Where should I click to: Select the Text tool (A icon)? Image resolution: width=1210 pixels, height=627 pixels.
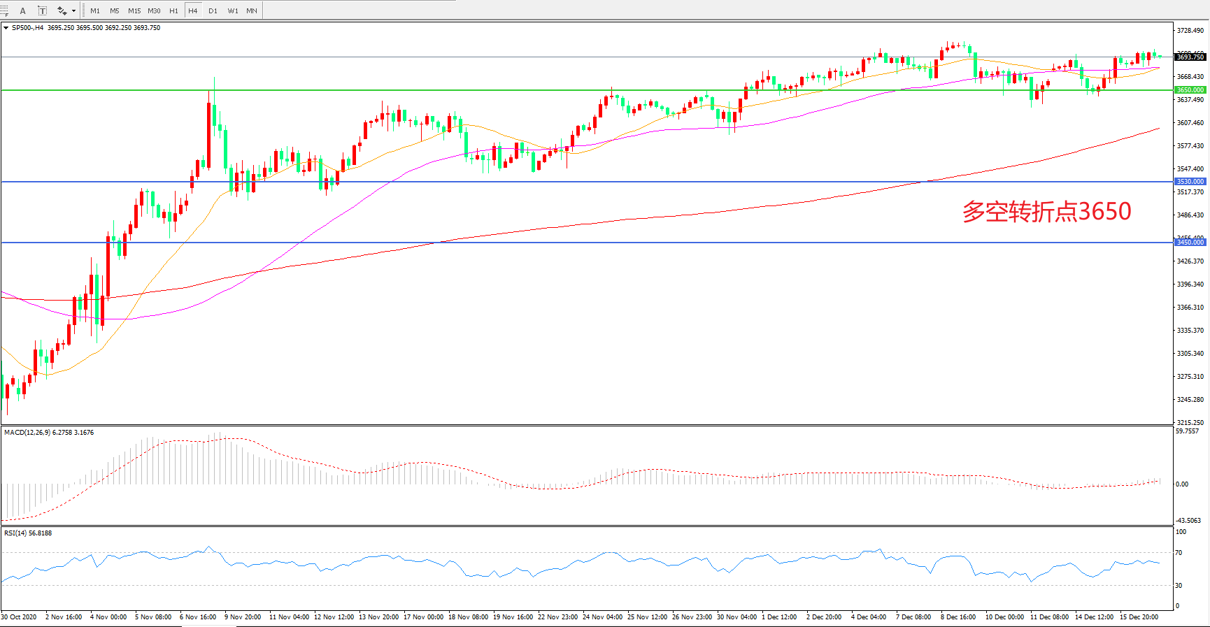tap(23, 10)
